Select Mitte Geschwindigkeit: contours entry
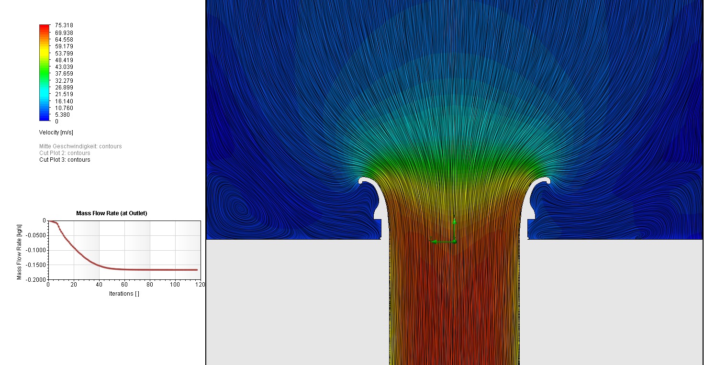Image resolution: width=704 pixels, height=365 pixels. point(80,146)
